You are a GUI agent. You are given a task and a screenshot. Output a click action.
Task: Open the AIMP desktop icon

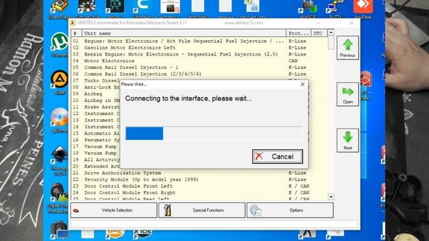[60, 82]
